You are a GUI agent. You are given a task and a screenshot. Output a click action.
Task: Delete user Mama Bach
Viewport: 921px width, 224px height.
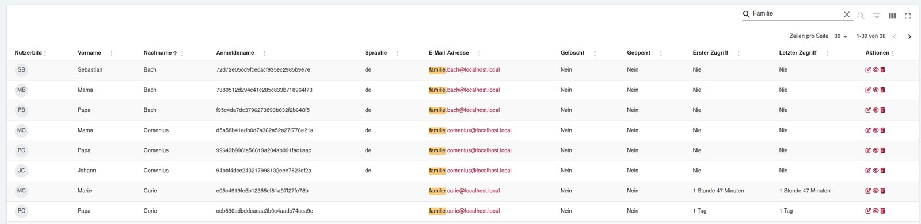tap(883, 90)
